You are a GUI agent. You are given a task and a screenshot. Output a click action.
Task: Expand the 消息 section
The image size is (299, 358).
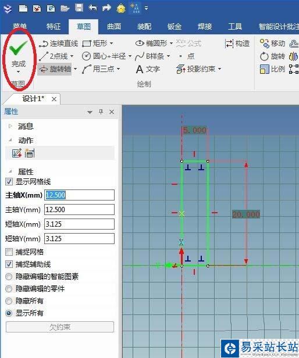pos(10,126)
